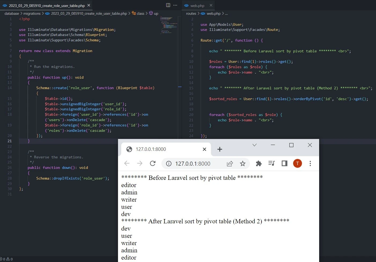This screenshot has width=376, height=262.
Task: Reload the page in the browser
Action: [x=153, y=163]
